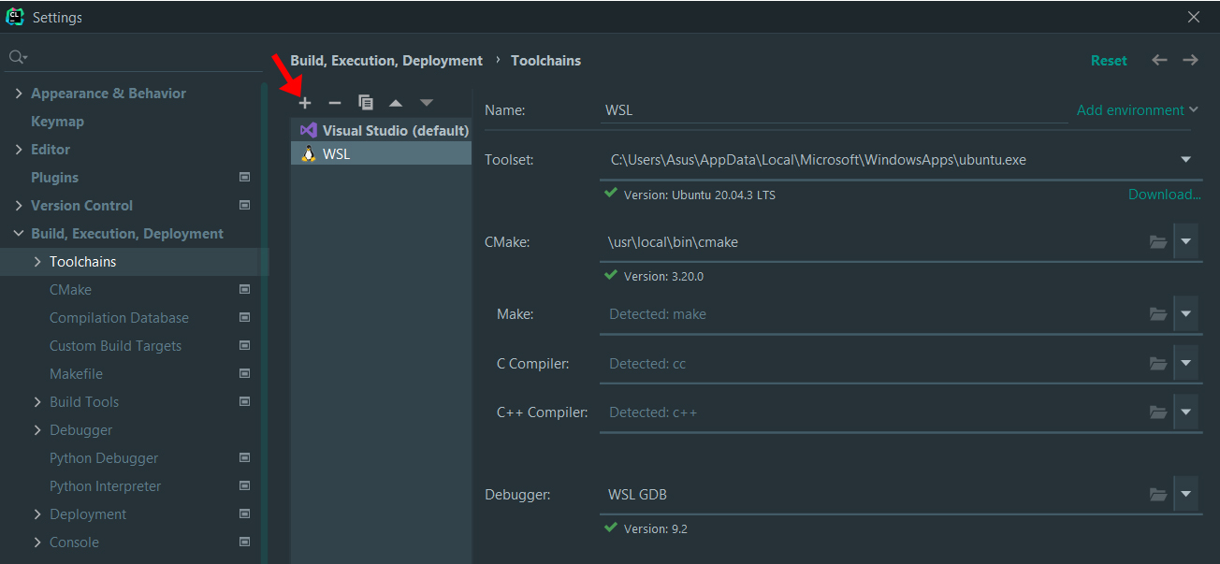Click project-level icon beside Version Control
Screen dimensions: 1220x564
(x=244, y=205)
